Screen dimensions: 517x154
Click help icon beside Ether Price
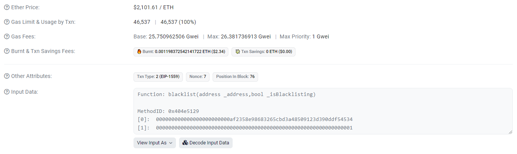coord(7,7)
